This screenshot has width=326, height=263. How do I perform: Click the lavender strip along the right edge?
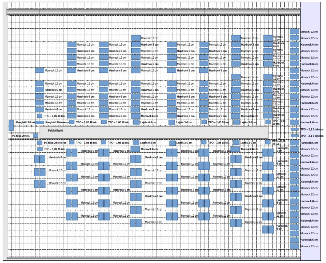(312, 82)
